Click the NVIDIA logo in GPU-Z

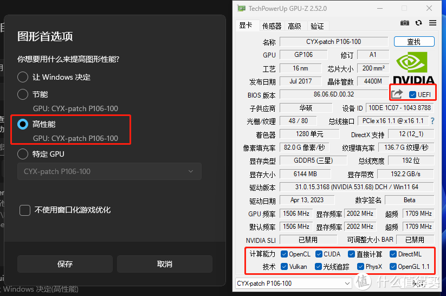coord(413,67)
